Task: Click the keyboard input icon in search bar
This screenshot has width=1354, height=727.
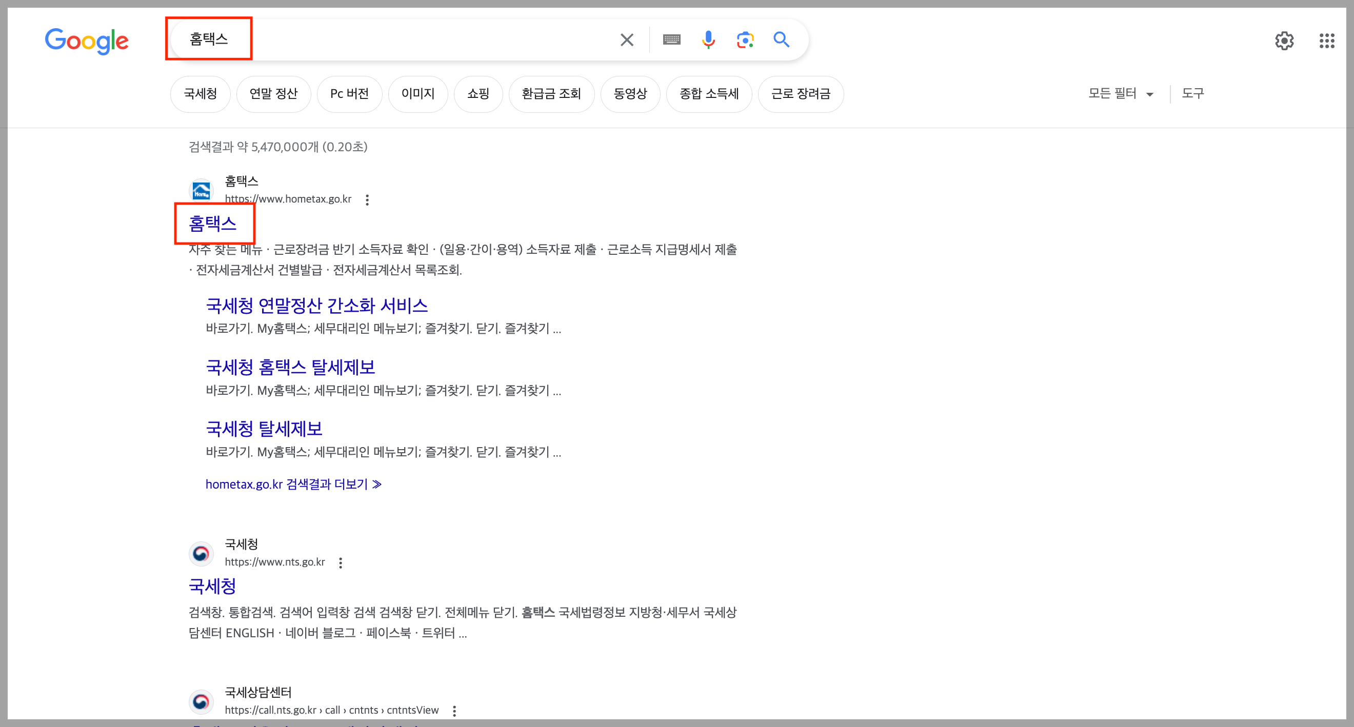Action: tap(672, 39)
